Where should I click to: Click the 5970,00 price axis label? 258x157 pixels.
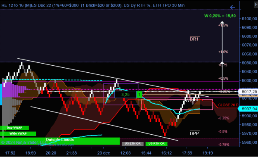(x=249, y=133)
